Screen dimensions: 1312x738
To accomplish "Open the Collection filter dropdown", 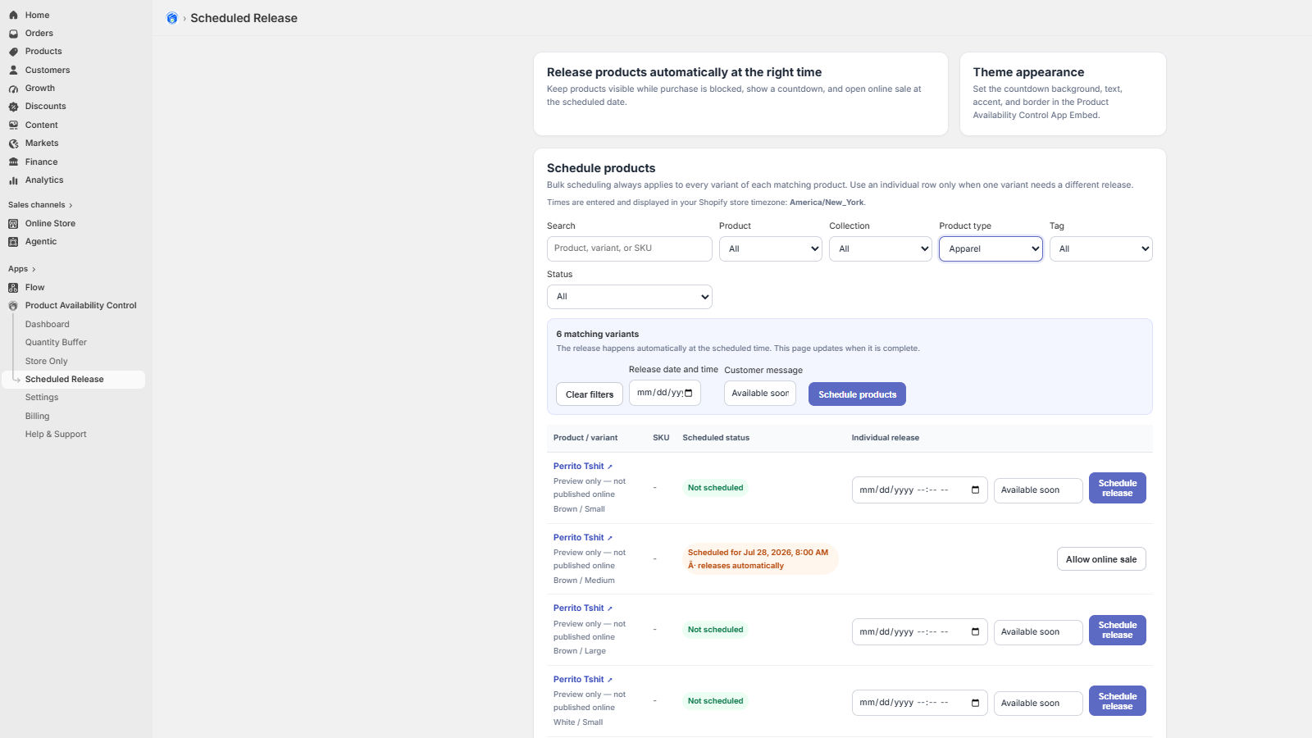I will [x=881, y=248].
